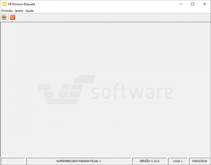Image resolution: width=211 pixels, height=165 pixels.
Task: Click the 04/03/2016 date in the status bar
Action: coord(199,161)
